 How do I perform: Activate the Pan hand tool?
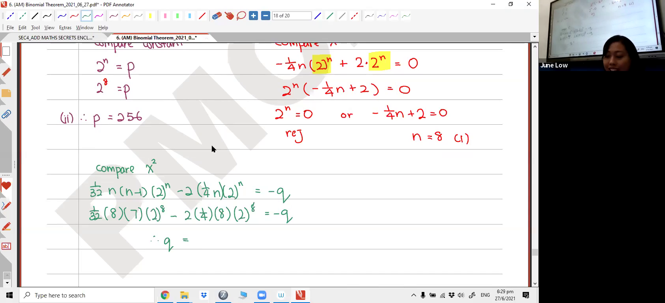229,16
